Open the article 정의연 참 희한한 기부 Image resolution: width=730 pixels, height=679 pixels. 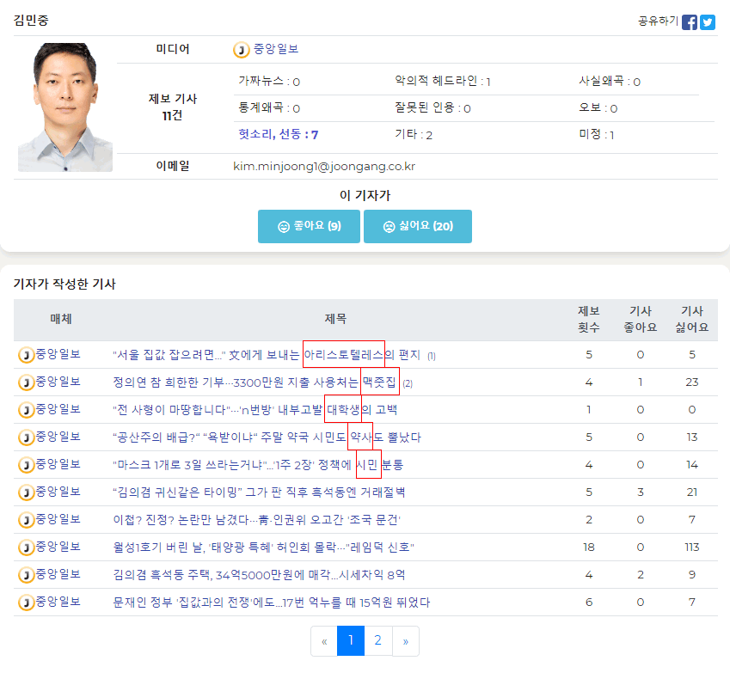point(255,382)
